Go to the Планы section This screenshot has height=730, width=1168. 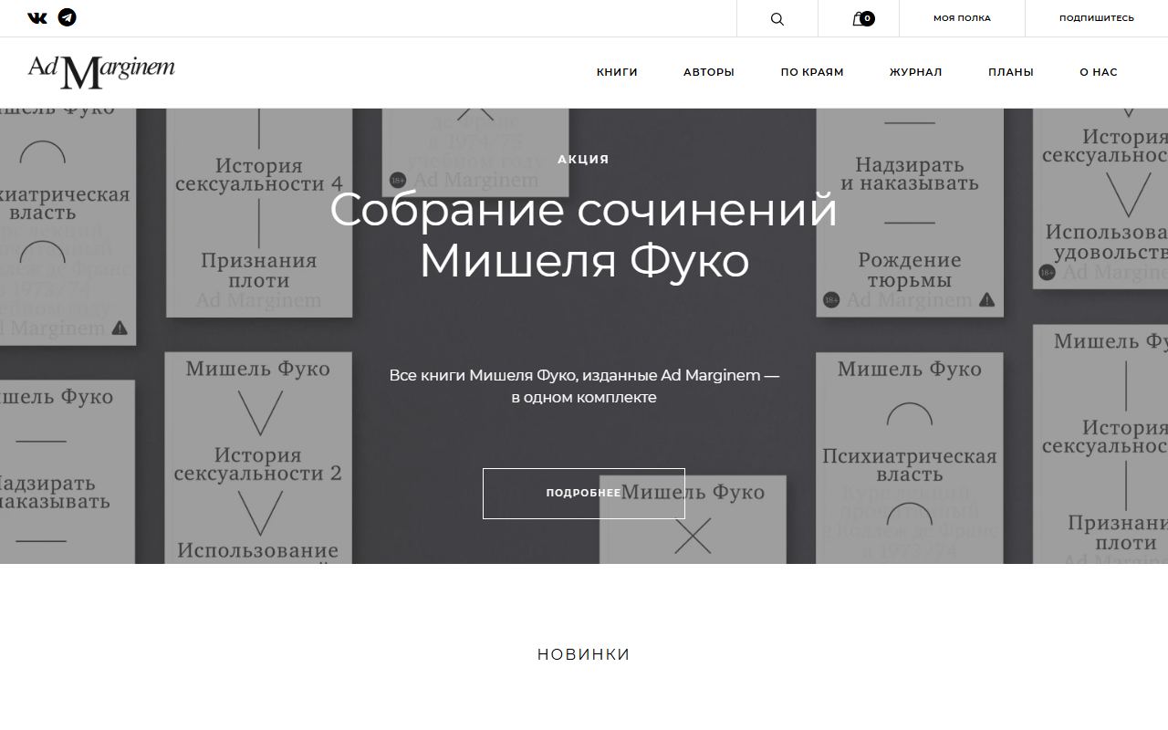click(x=1011, y=72)
